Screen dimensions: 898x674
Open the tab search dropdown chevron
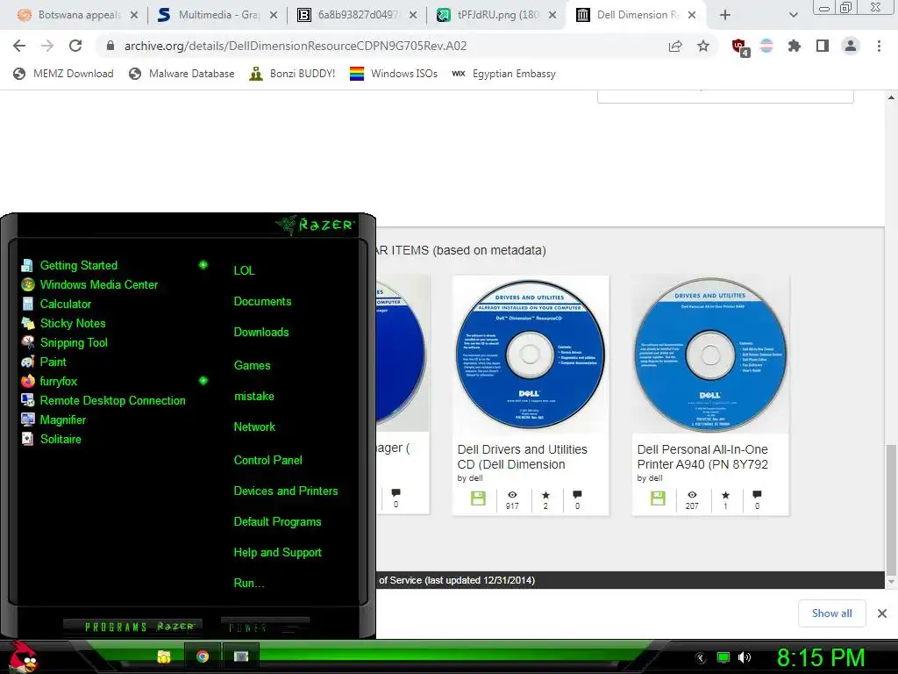(793, 16)
